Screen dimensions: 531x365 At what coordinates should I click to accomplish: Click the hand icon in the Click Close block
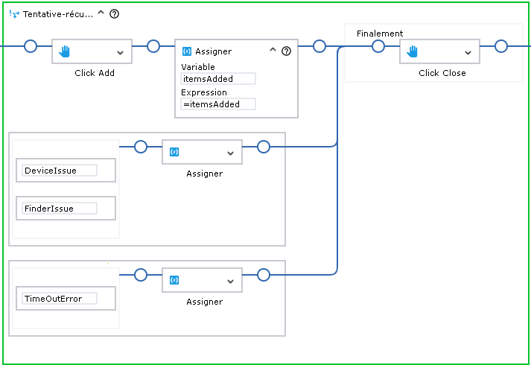click(x=413, y=51)
